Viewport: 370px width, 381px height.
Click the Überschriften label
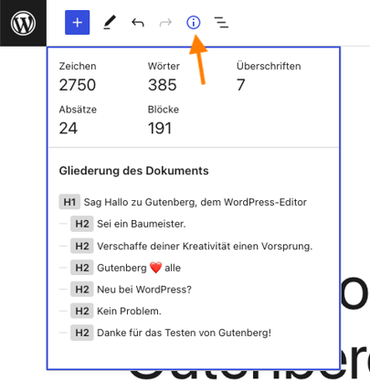269,66
